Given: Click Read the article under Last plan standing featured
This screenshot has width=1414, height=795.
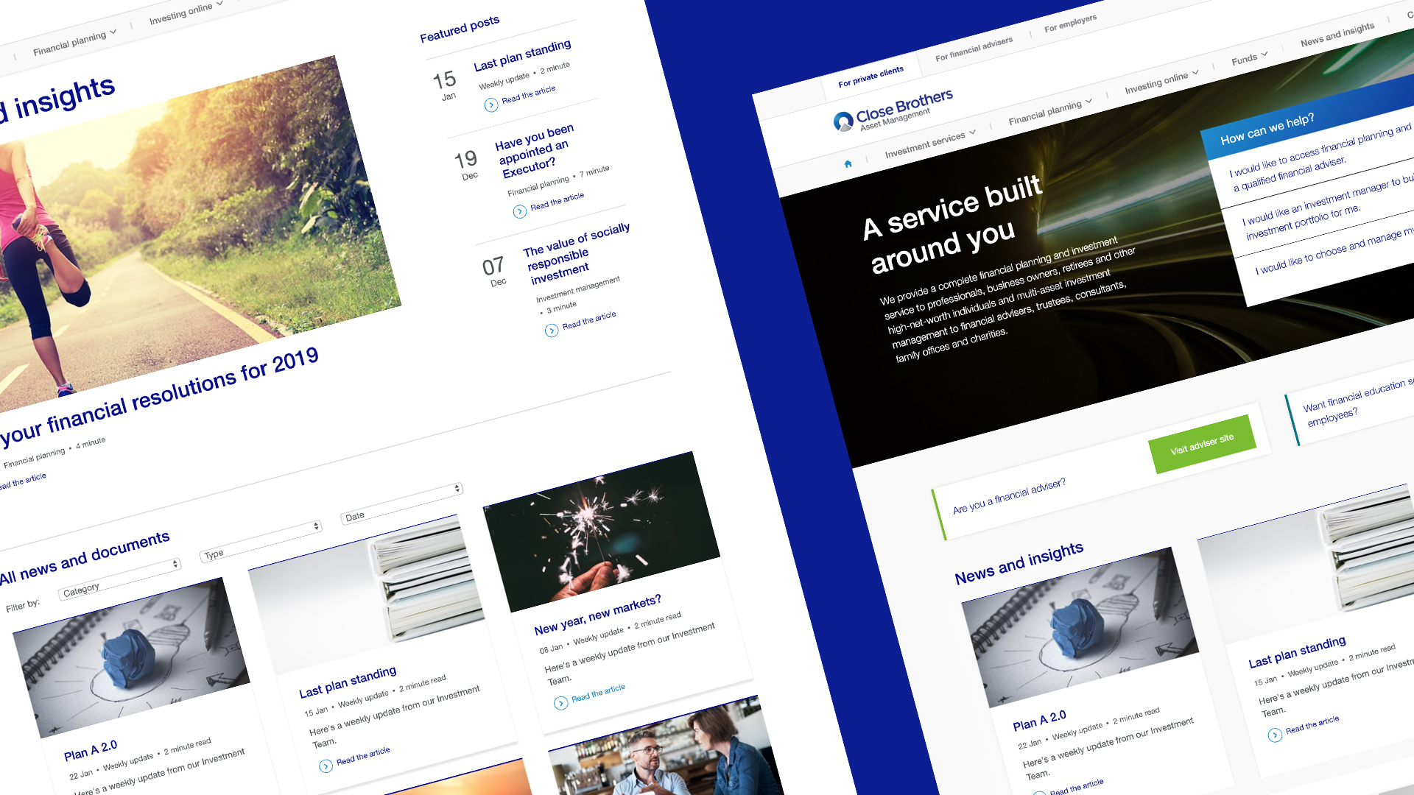Looking at the screenshot, I should 529,94.
